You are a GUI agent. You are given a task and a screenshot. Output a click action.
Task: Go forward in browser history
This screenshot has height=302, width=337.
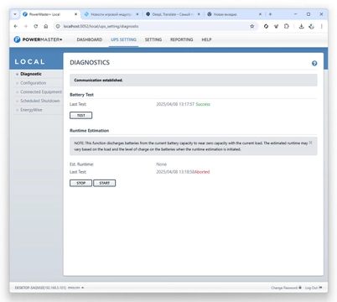[26, 26]
